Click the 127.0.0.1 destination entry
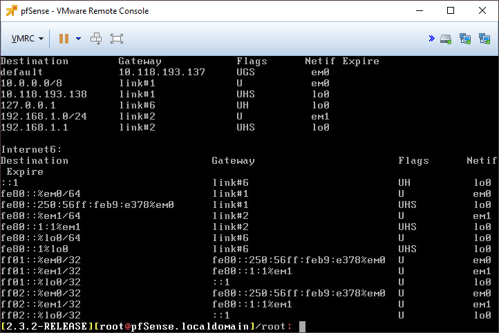 (x=28, y=105)
